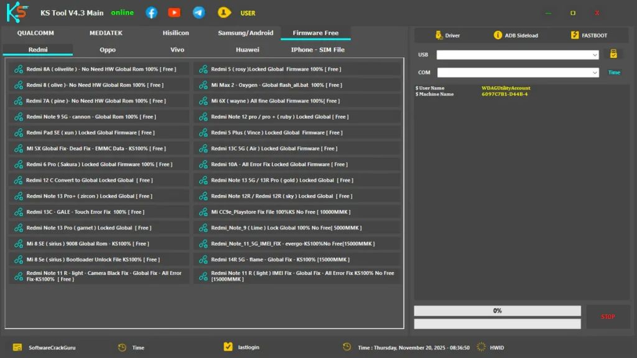637x358 pixels.
Task: Click the yellow USER account icon
Action: [x=224, y=12]
